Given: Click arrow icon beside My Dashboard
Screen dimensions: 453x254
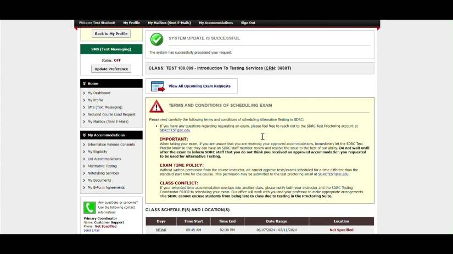Looking at the screenshot, I should coord(84,93).
